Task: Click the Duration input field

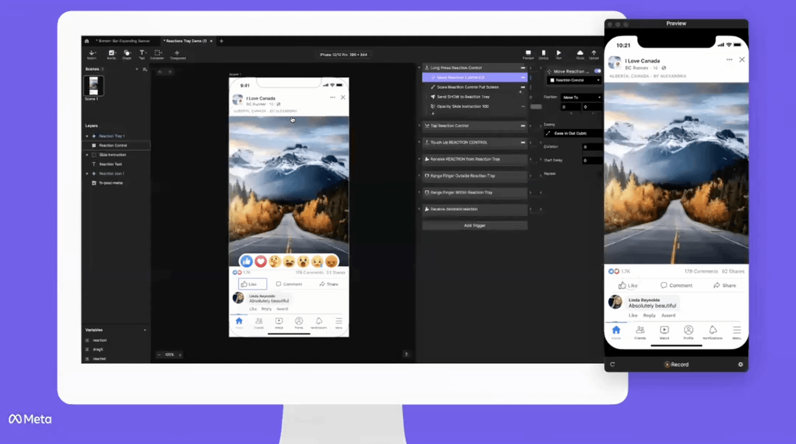Action: (592, 147)
